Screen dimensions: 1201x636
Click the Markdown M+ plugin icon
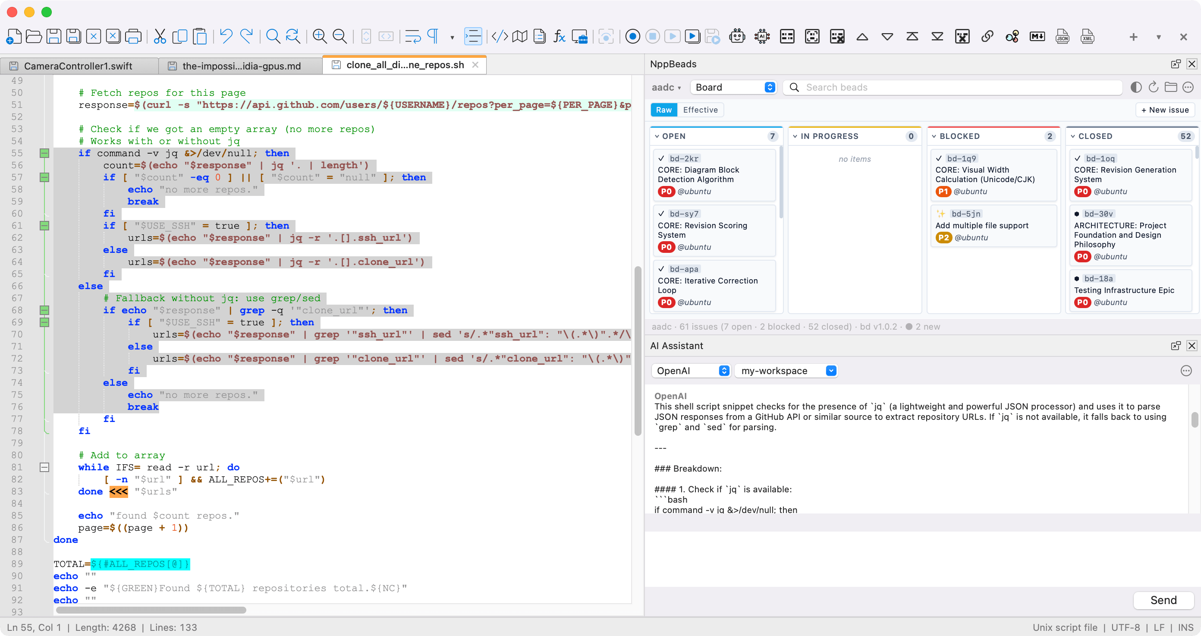(x=1037, y=36)
